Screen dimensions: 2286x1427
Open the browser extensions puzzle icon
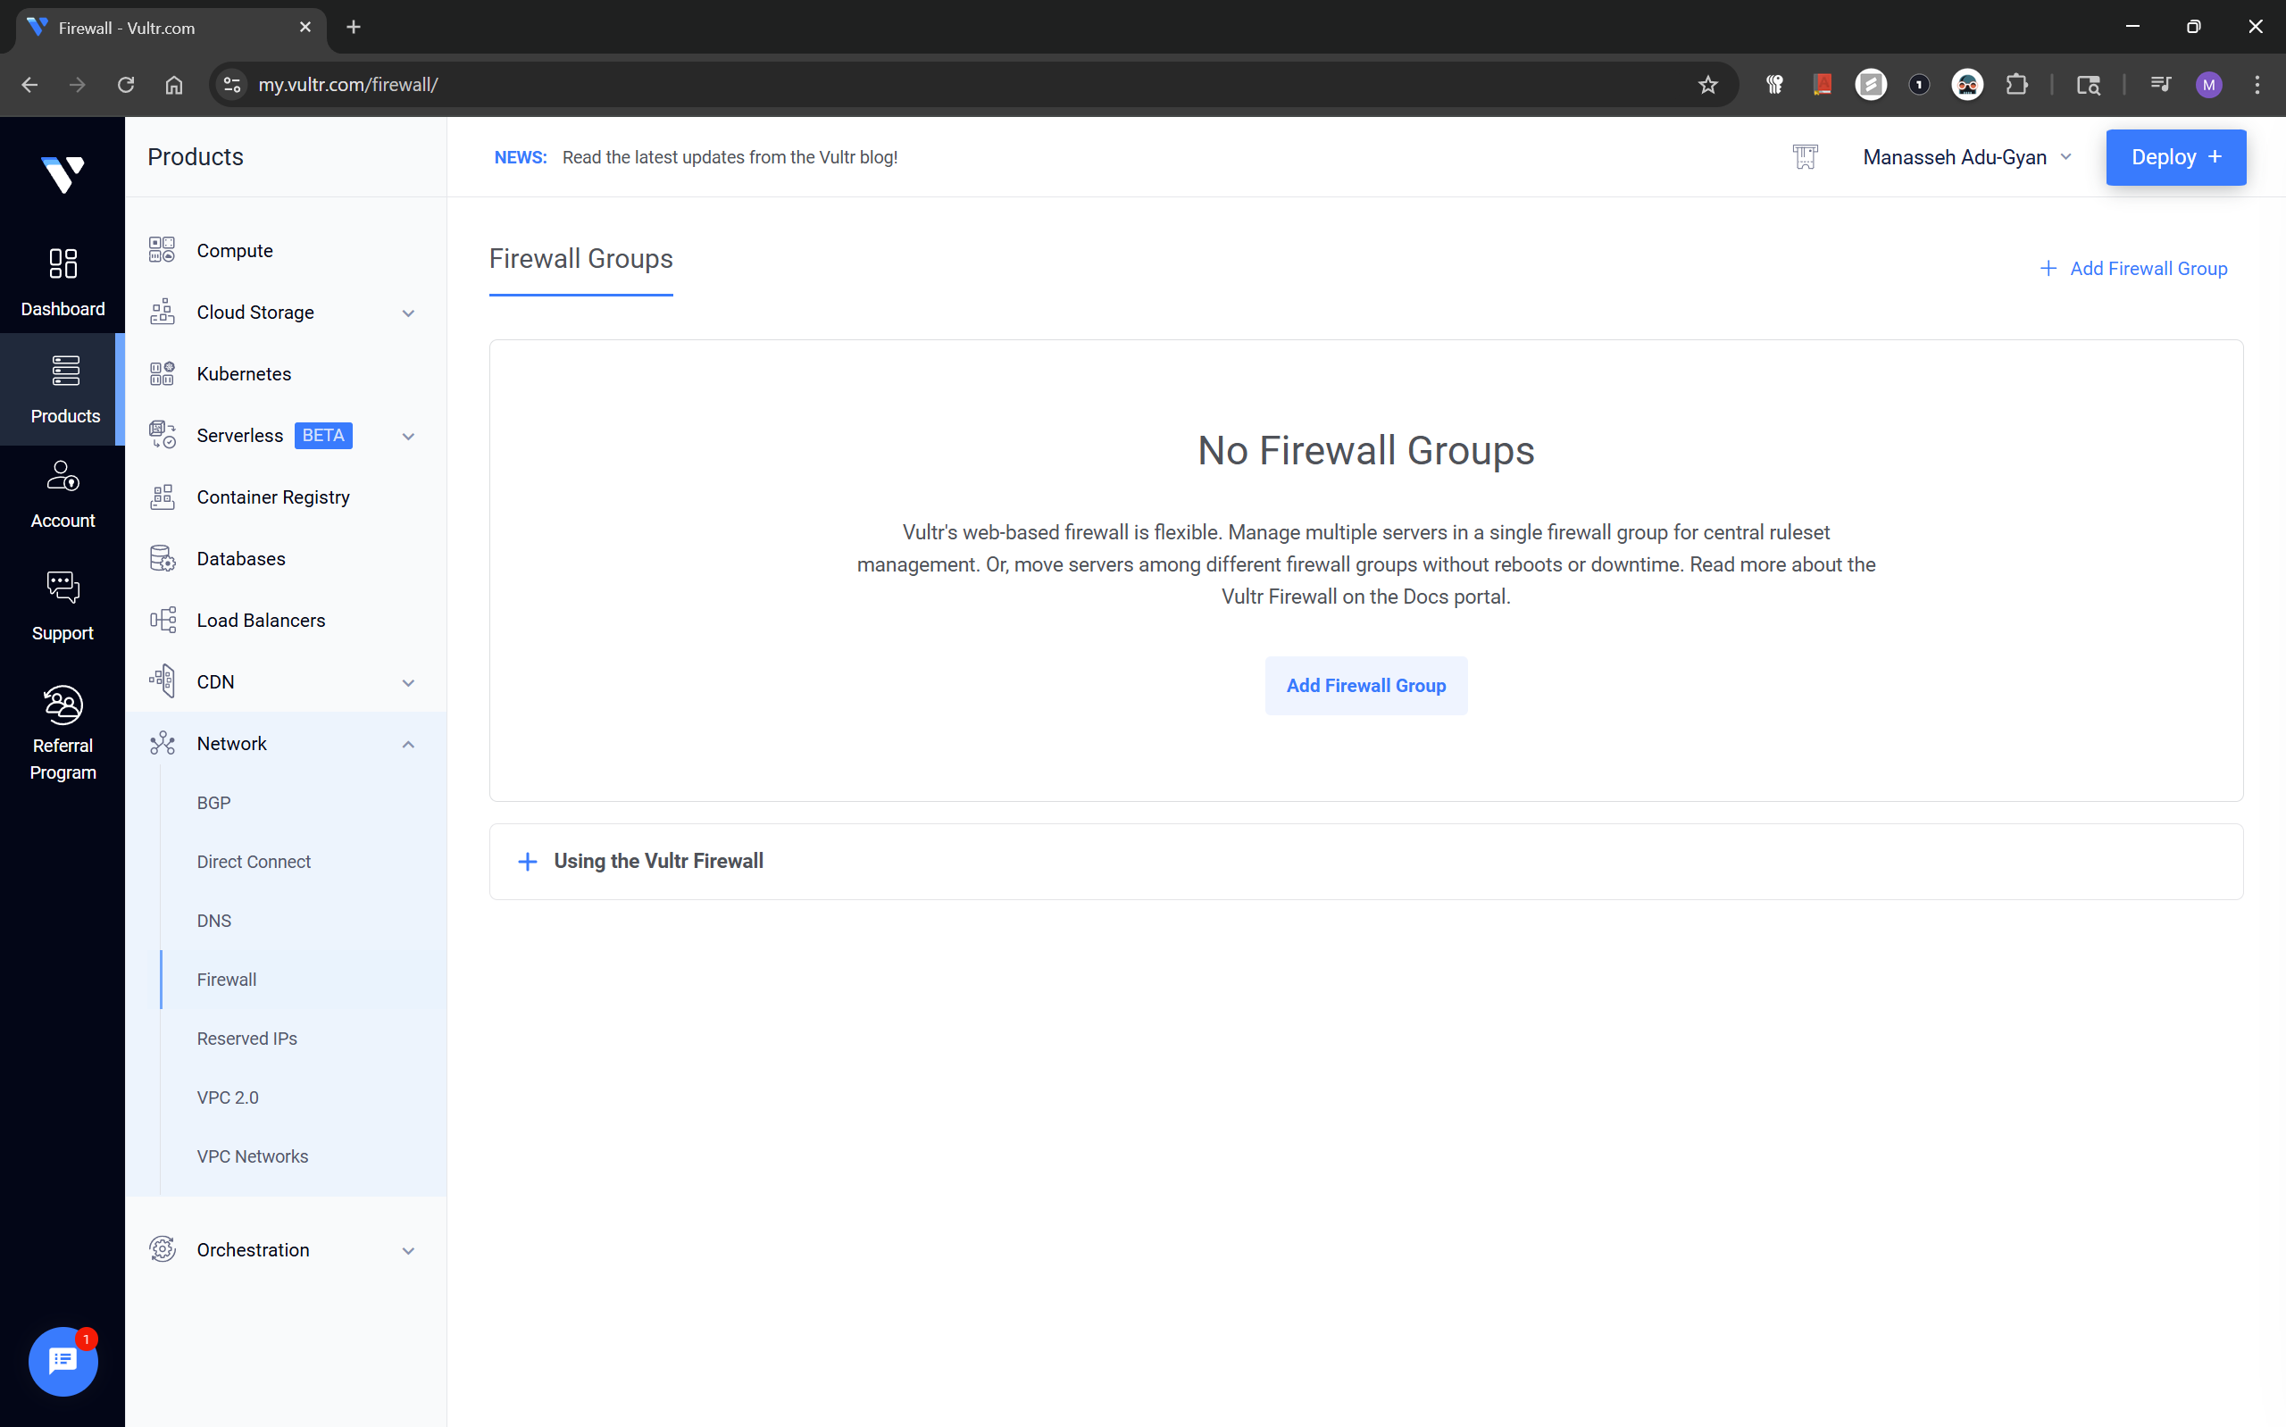tap(2016, 85)
